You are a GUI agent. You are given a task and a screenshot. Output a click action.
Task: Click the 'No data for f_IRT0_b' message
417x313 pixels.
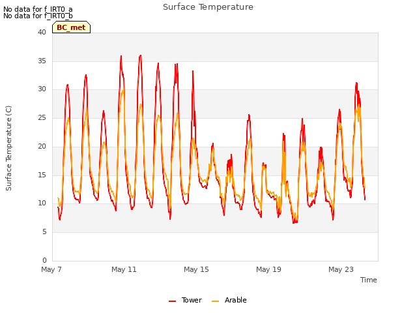point(38,16)
